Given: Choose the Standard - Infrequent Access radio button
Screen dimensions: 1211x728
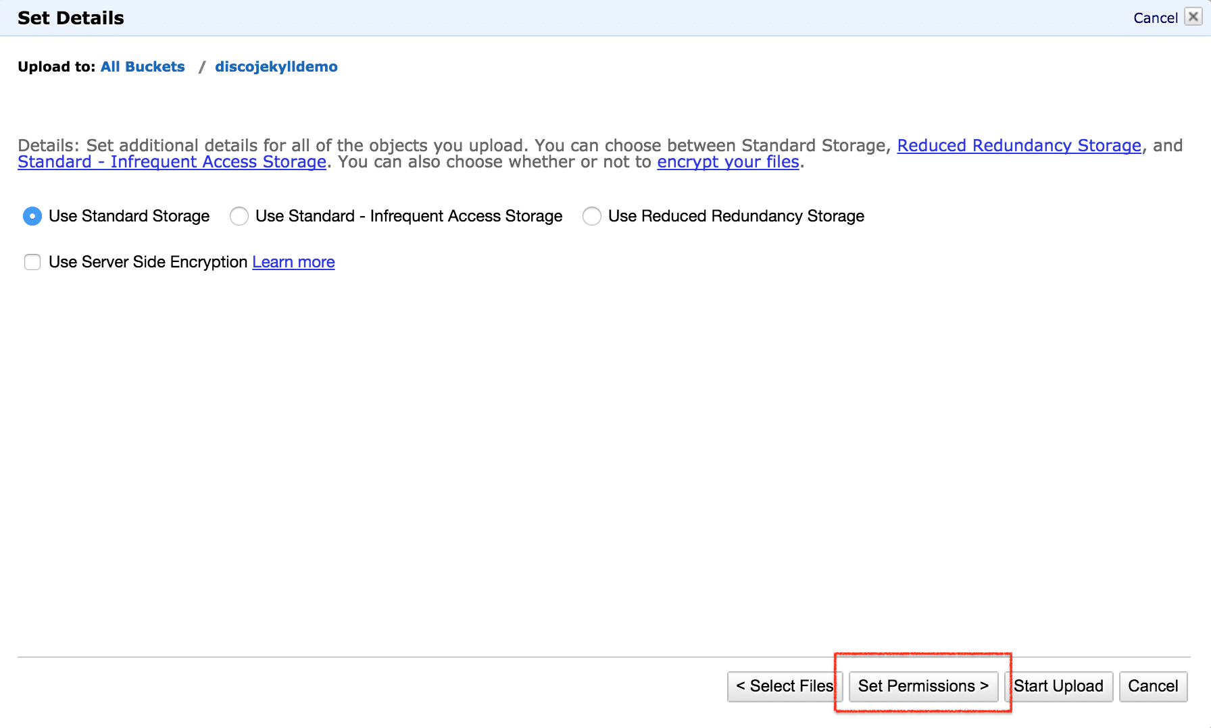Looking at the screenshot, I should pyautogui.click(x=239, y=216).
